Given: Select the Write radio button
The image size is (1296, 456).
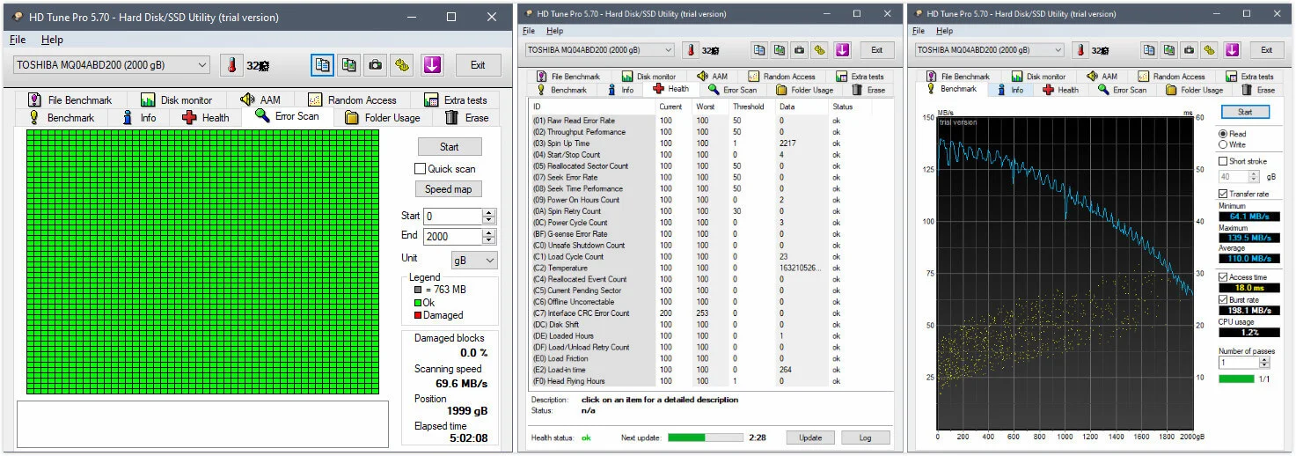Looking at the screenshot, I should coord(1223,144).
